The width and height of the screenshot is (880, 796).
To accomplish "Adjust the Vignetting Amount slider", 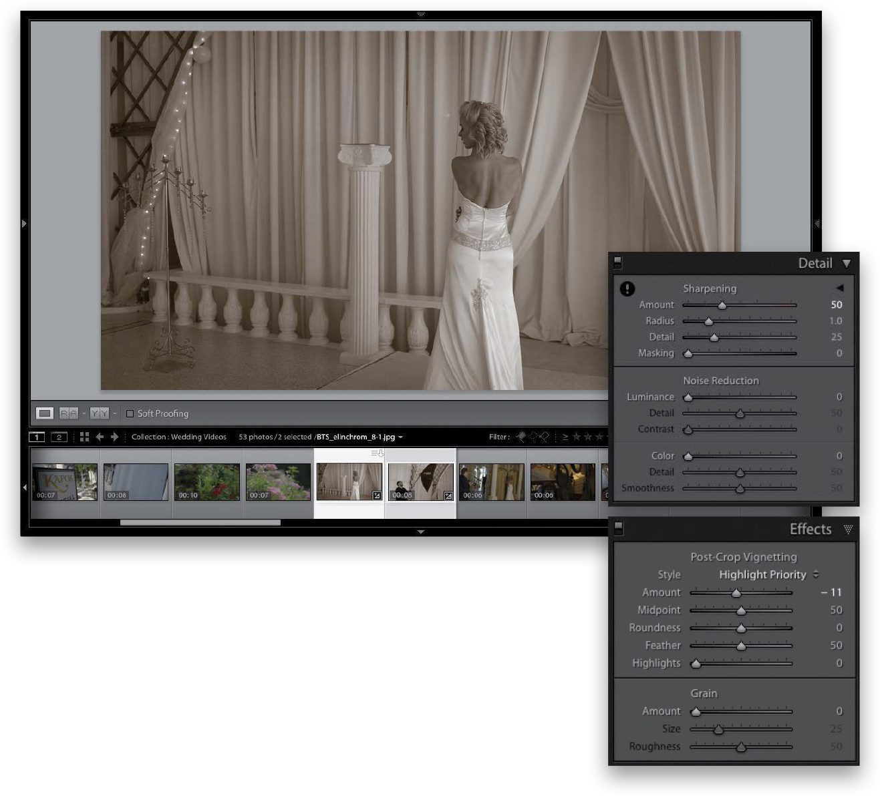I will click(x=741, y=593).
